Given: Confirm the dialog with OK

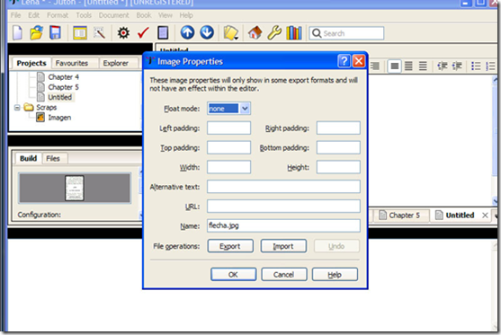Looking at the screenshot, I should click(233, 275).
